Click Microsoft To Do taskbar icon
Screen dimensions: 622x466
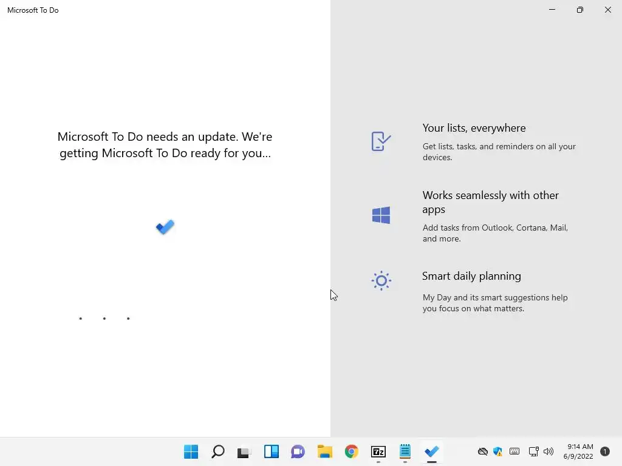click(432, 451)
